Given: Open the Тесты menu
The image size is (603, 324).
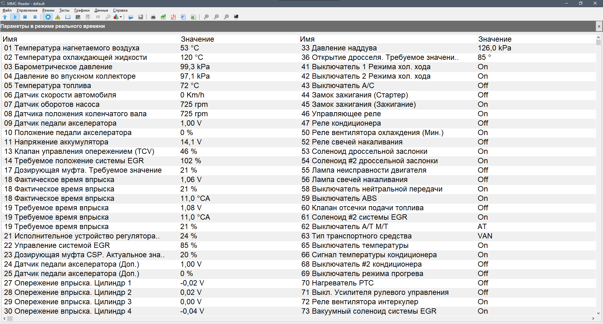Looking at the screenshot, I should 64,10.
